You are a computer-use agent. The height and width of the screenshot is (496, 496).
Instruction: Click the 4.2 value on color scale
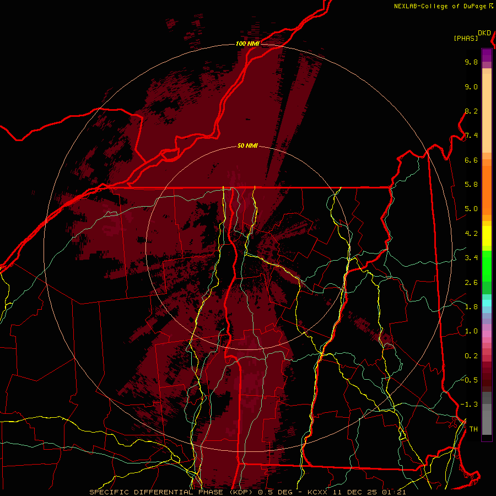pos(471,234)
